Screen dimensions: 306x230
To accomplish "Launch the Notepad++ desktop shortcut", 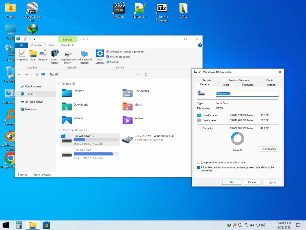I will tap(140, 8).
